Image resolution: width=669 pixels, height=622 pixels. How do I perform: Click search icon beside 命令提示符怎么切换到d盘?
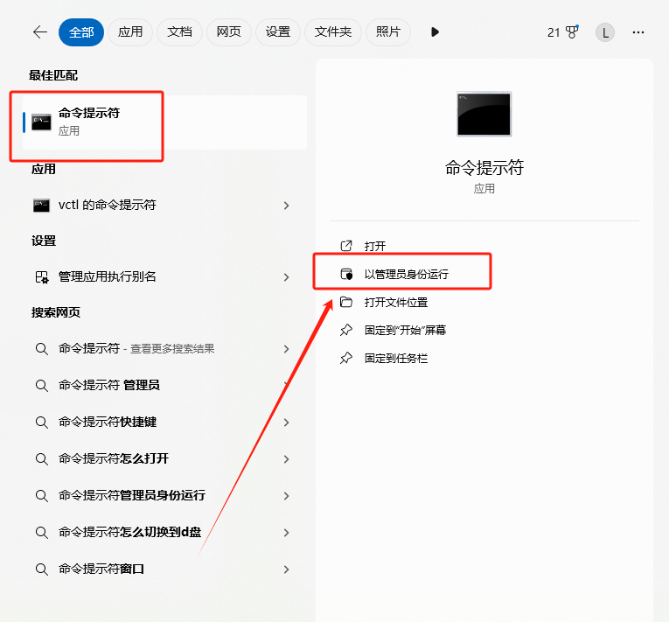tap(41, 533)
